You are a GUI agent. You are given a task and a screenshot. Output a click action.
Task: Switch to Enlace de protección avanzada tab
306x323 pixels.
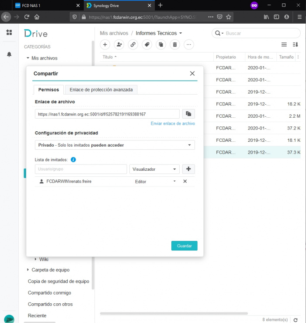(x=101, y=90)
